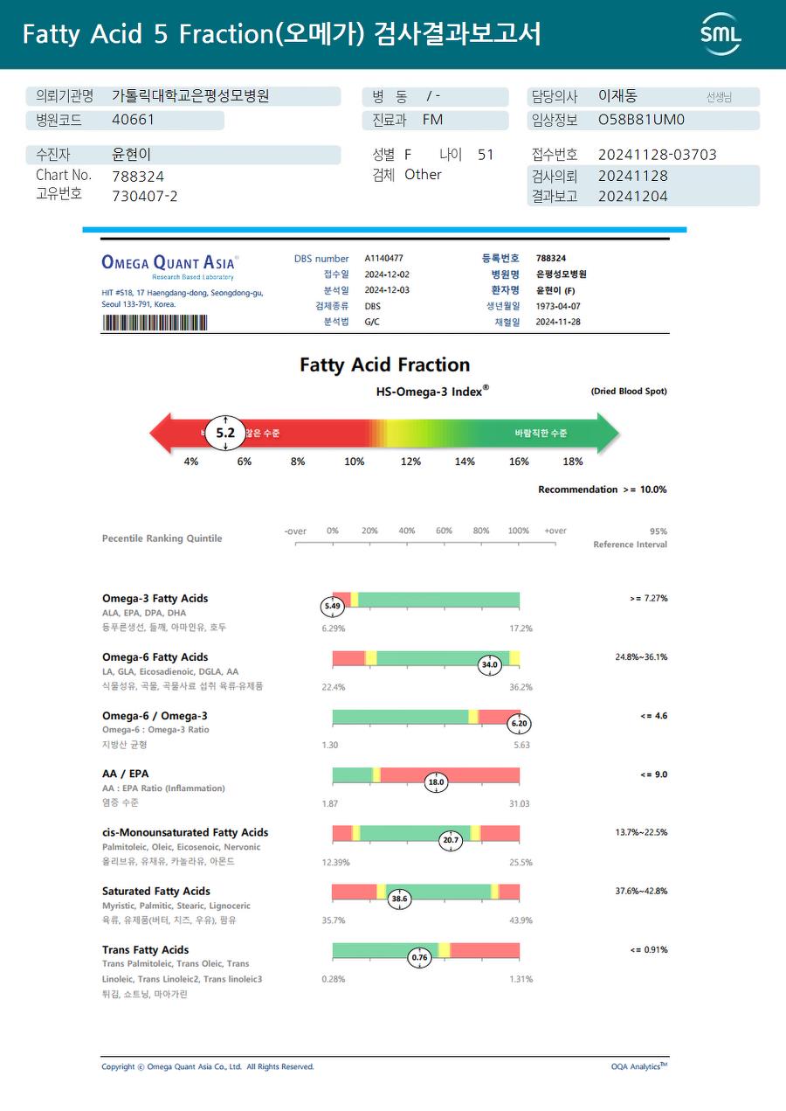Click the 0.76 Trans Fatty Acids marker

[420, 957]
